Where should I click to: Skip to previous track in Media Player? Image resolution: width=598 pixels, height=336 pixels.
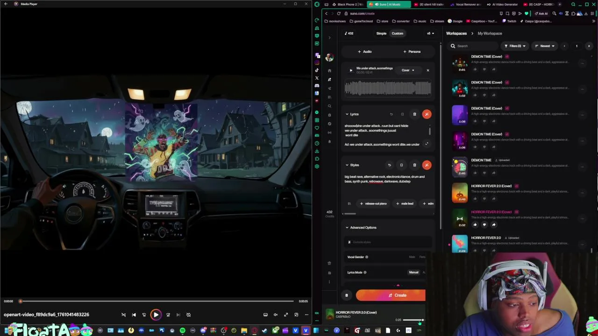point(134,315)
